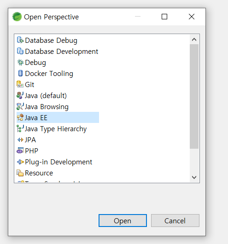Screen dimensions: 228x244
Task: Maximize the Open Perspective dialog
Action: pos(164,17)
